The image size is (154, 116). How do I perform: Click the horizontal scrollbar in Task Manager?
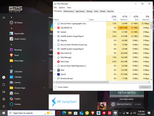coord(82,82)
